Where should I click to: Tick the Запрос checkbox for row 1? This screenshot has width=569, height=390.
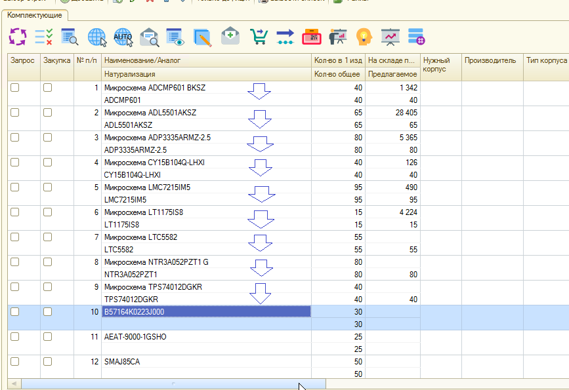15,88
